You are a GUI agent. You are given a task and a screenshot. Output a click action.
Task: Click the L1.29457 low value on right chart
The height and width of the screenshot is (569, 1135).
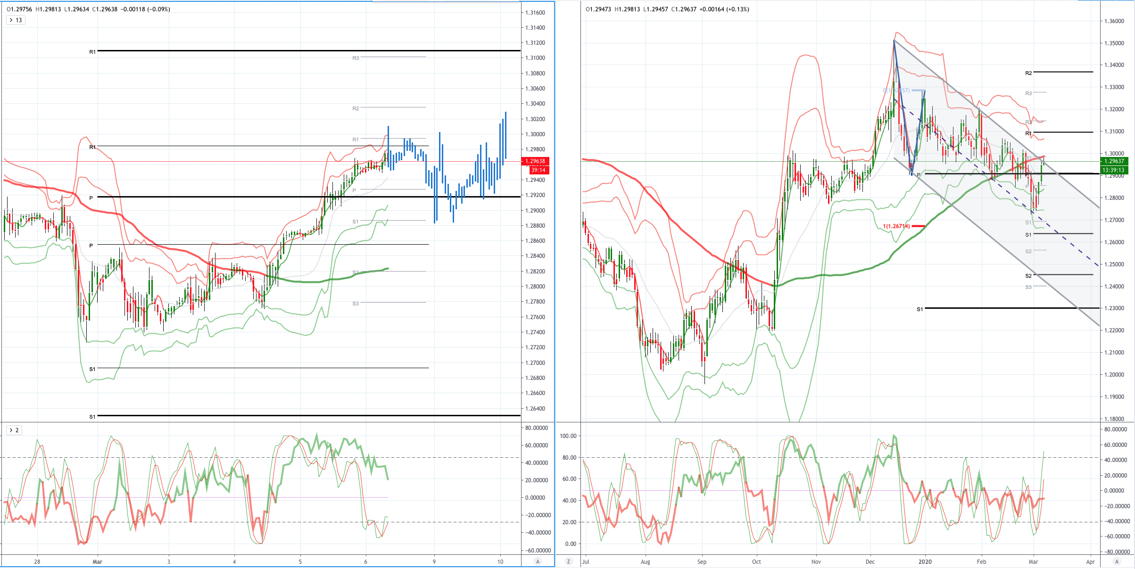(655, 9)
